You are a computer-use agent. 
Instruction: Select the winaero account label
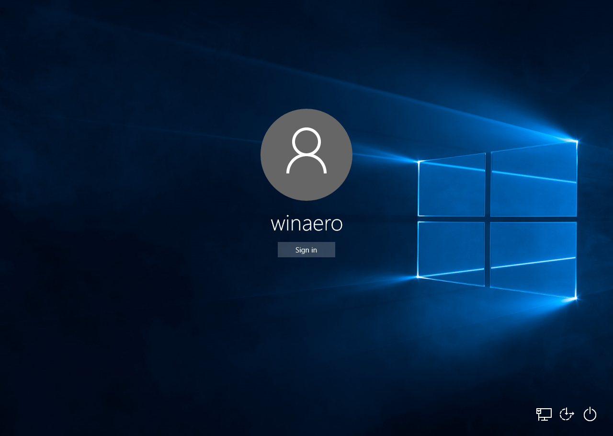coord(306,223)
